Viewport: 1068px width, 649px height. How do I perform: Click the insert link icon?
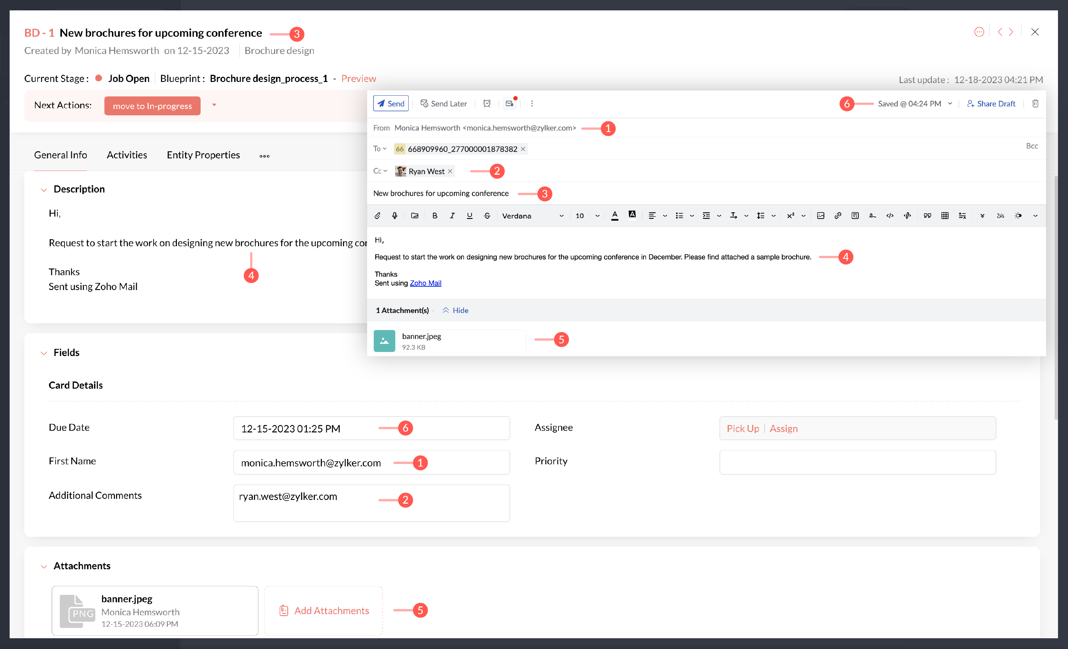(x=838, y=215)
